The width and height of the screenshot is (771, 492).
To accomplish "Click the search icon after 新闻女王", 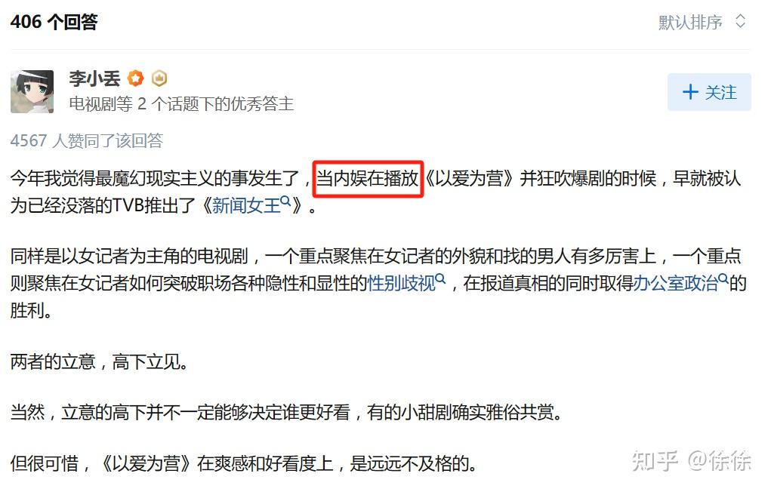I will (285, 201).
